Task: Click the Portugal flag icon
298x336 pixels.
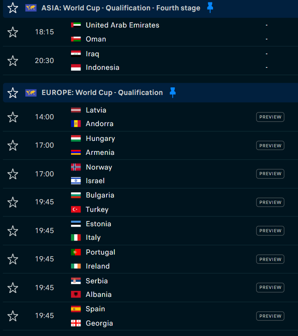Action: (x=76, y=252)
